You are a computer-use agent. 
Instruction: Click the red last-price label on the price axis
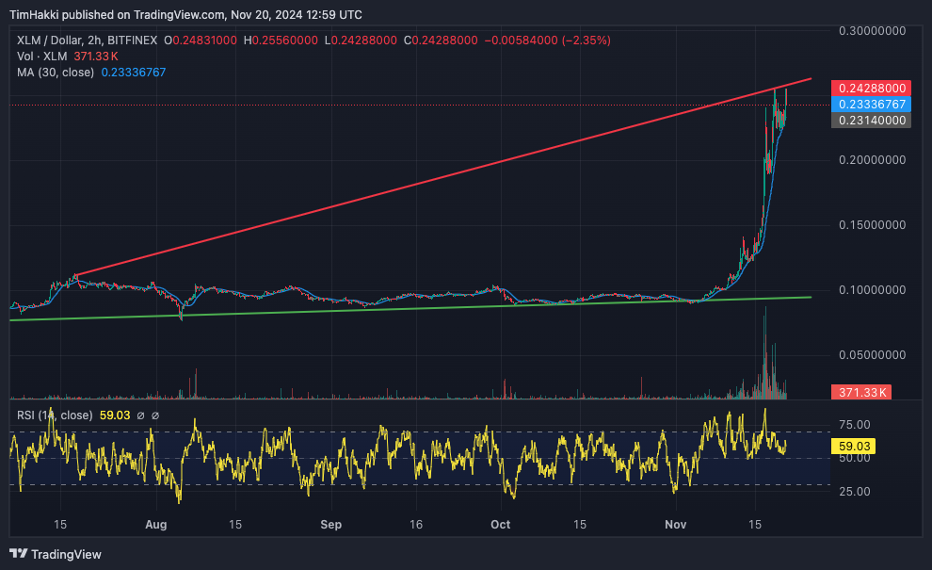871,88
